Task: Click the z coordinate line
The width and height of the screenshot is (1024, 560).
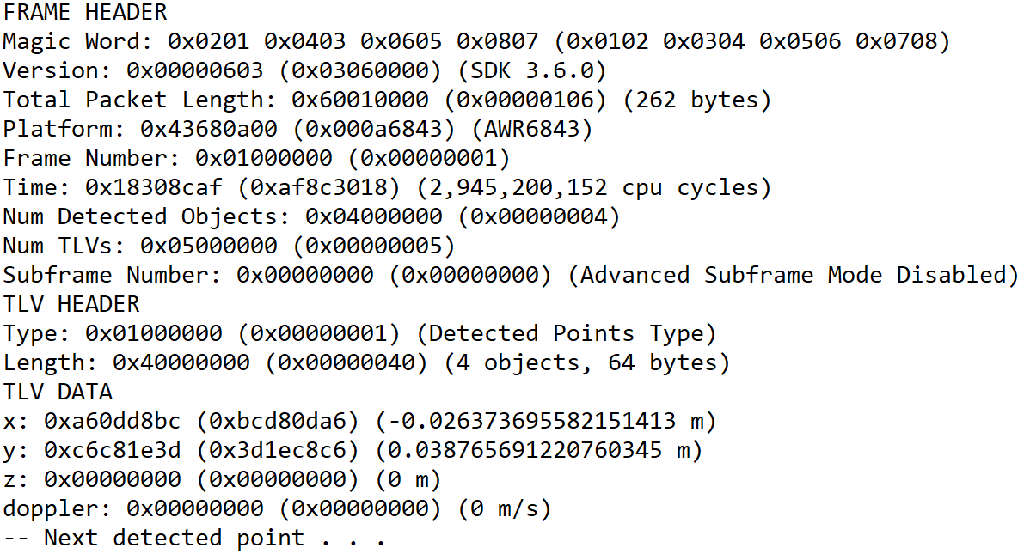Action: 222,480
